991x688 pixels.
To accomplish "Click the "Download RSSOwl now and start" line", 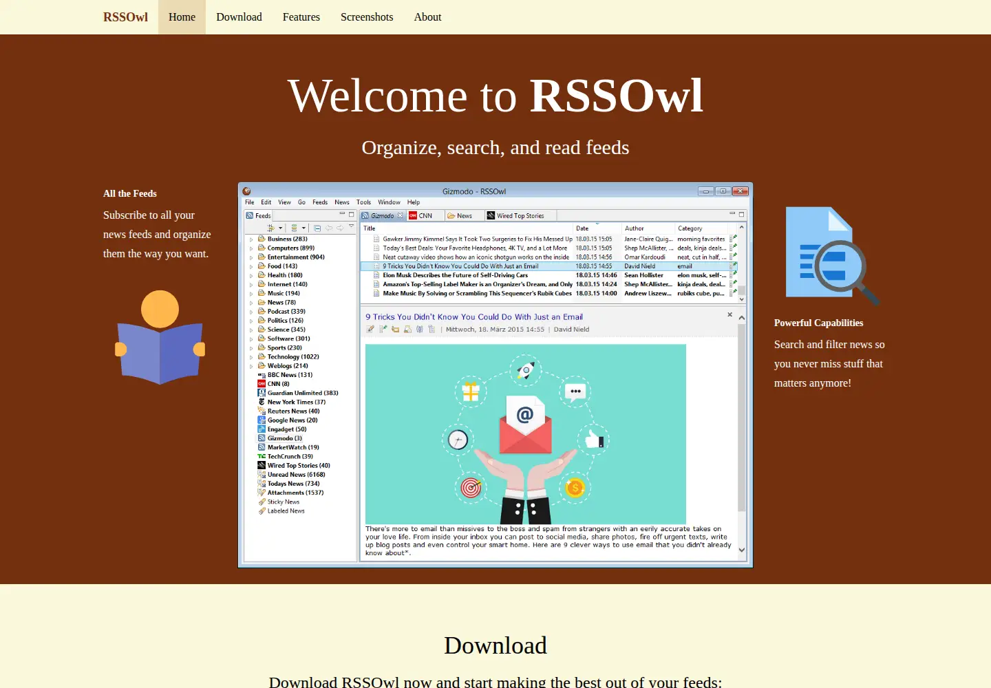I will (x=495, y=682).
